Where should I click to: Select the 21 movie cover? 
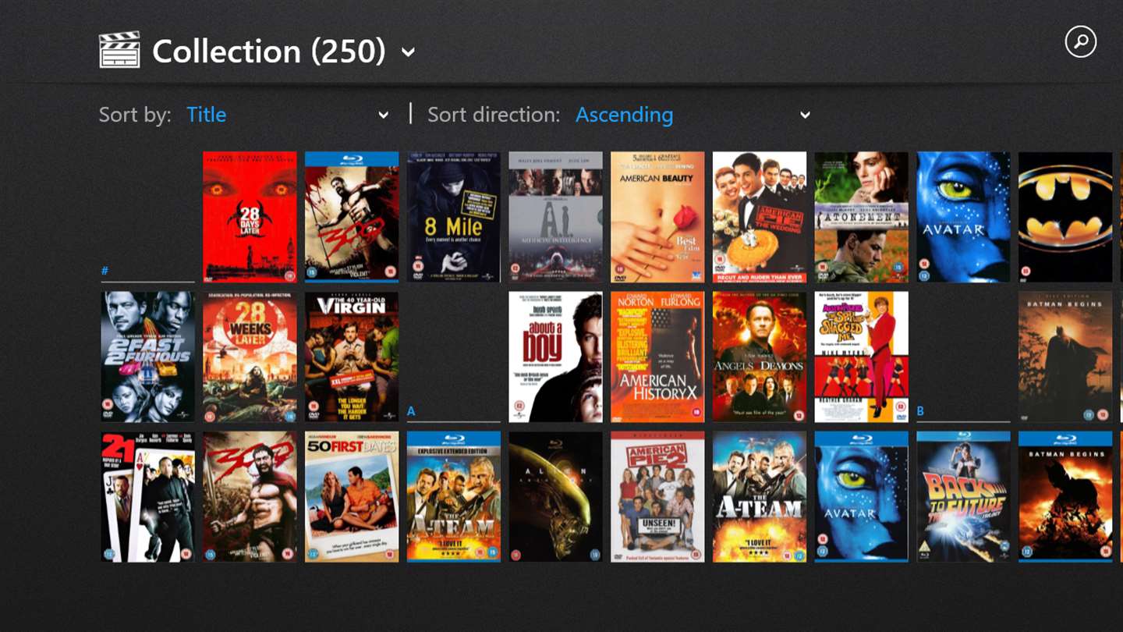[147, 496]
